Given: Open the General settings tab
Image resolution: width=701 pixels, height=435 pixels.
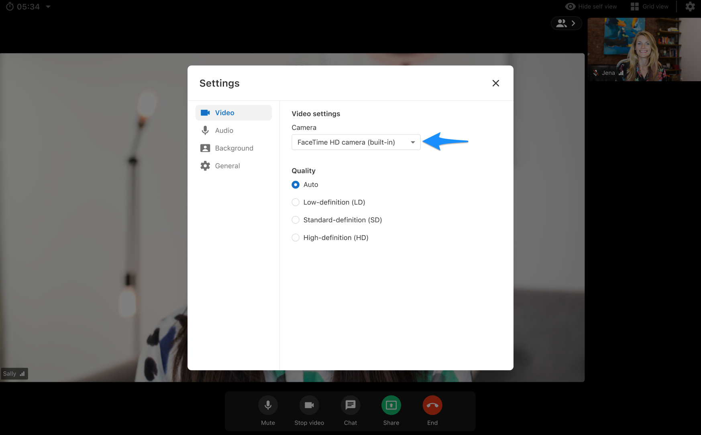Looking at the screenshot, I should 227,166.
